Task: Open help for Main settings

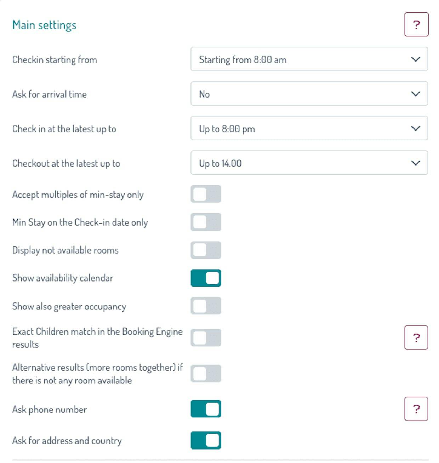Action: (416, 24)
